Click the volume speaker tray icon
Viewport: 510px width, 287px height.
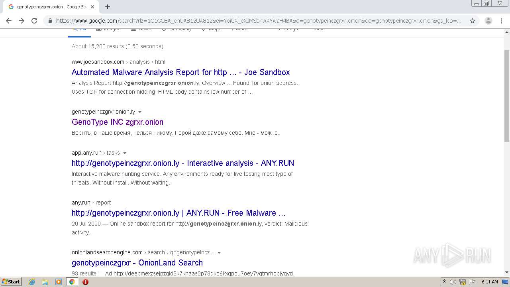(453, 282)
